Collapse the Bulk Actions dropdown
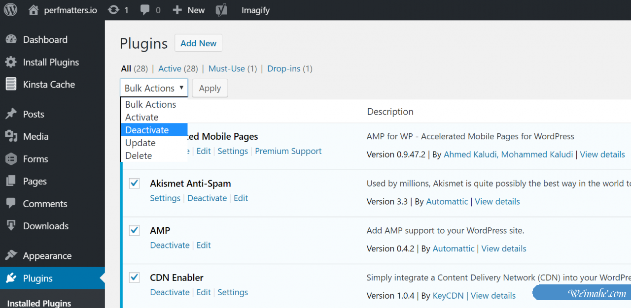631x308 pixels. point(153,88)
